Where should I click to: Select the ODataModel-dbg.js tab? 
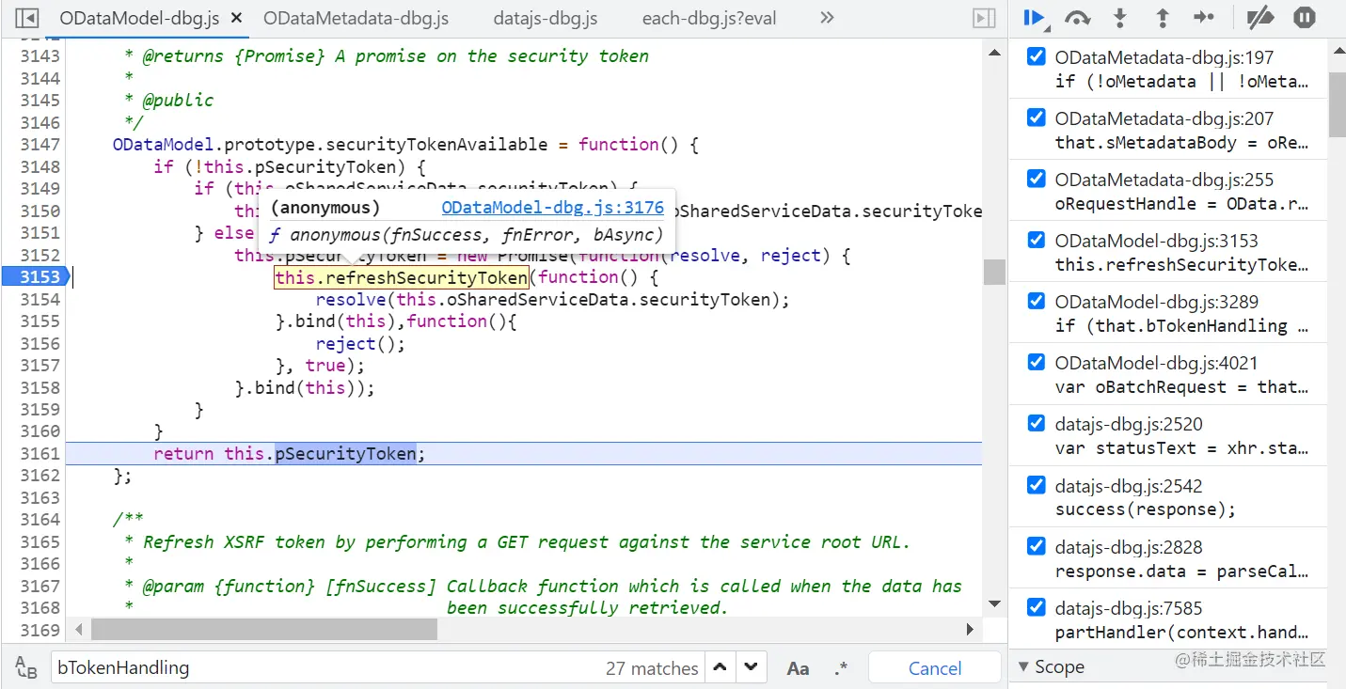(139, 18)
